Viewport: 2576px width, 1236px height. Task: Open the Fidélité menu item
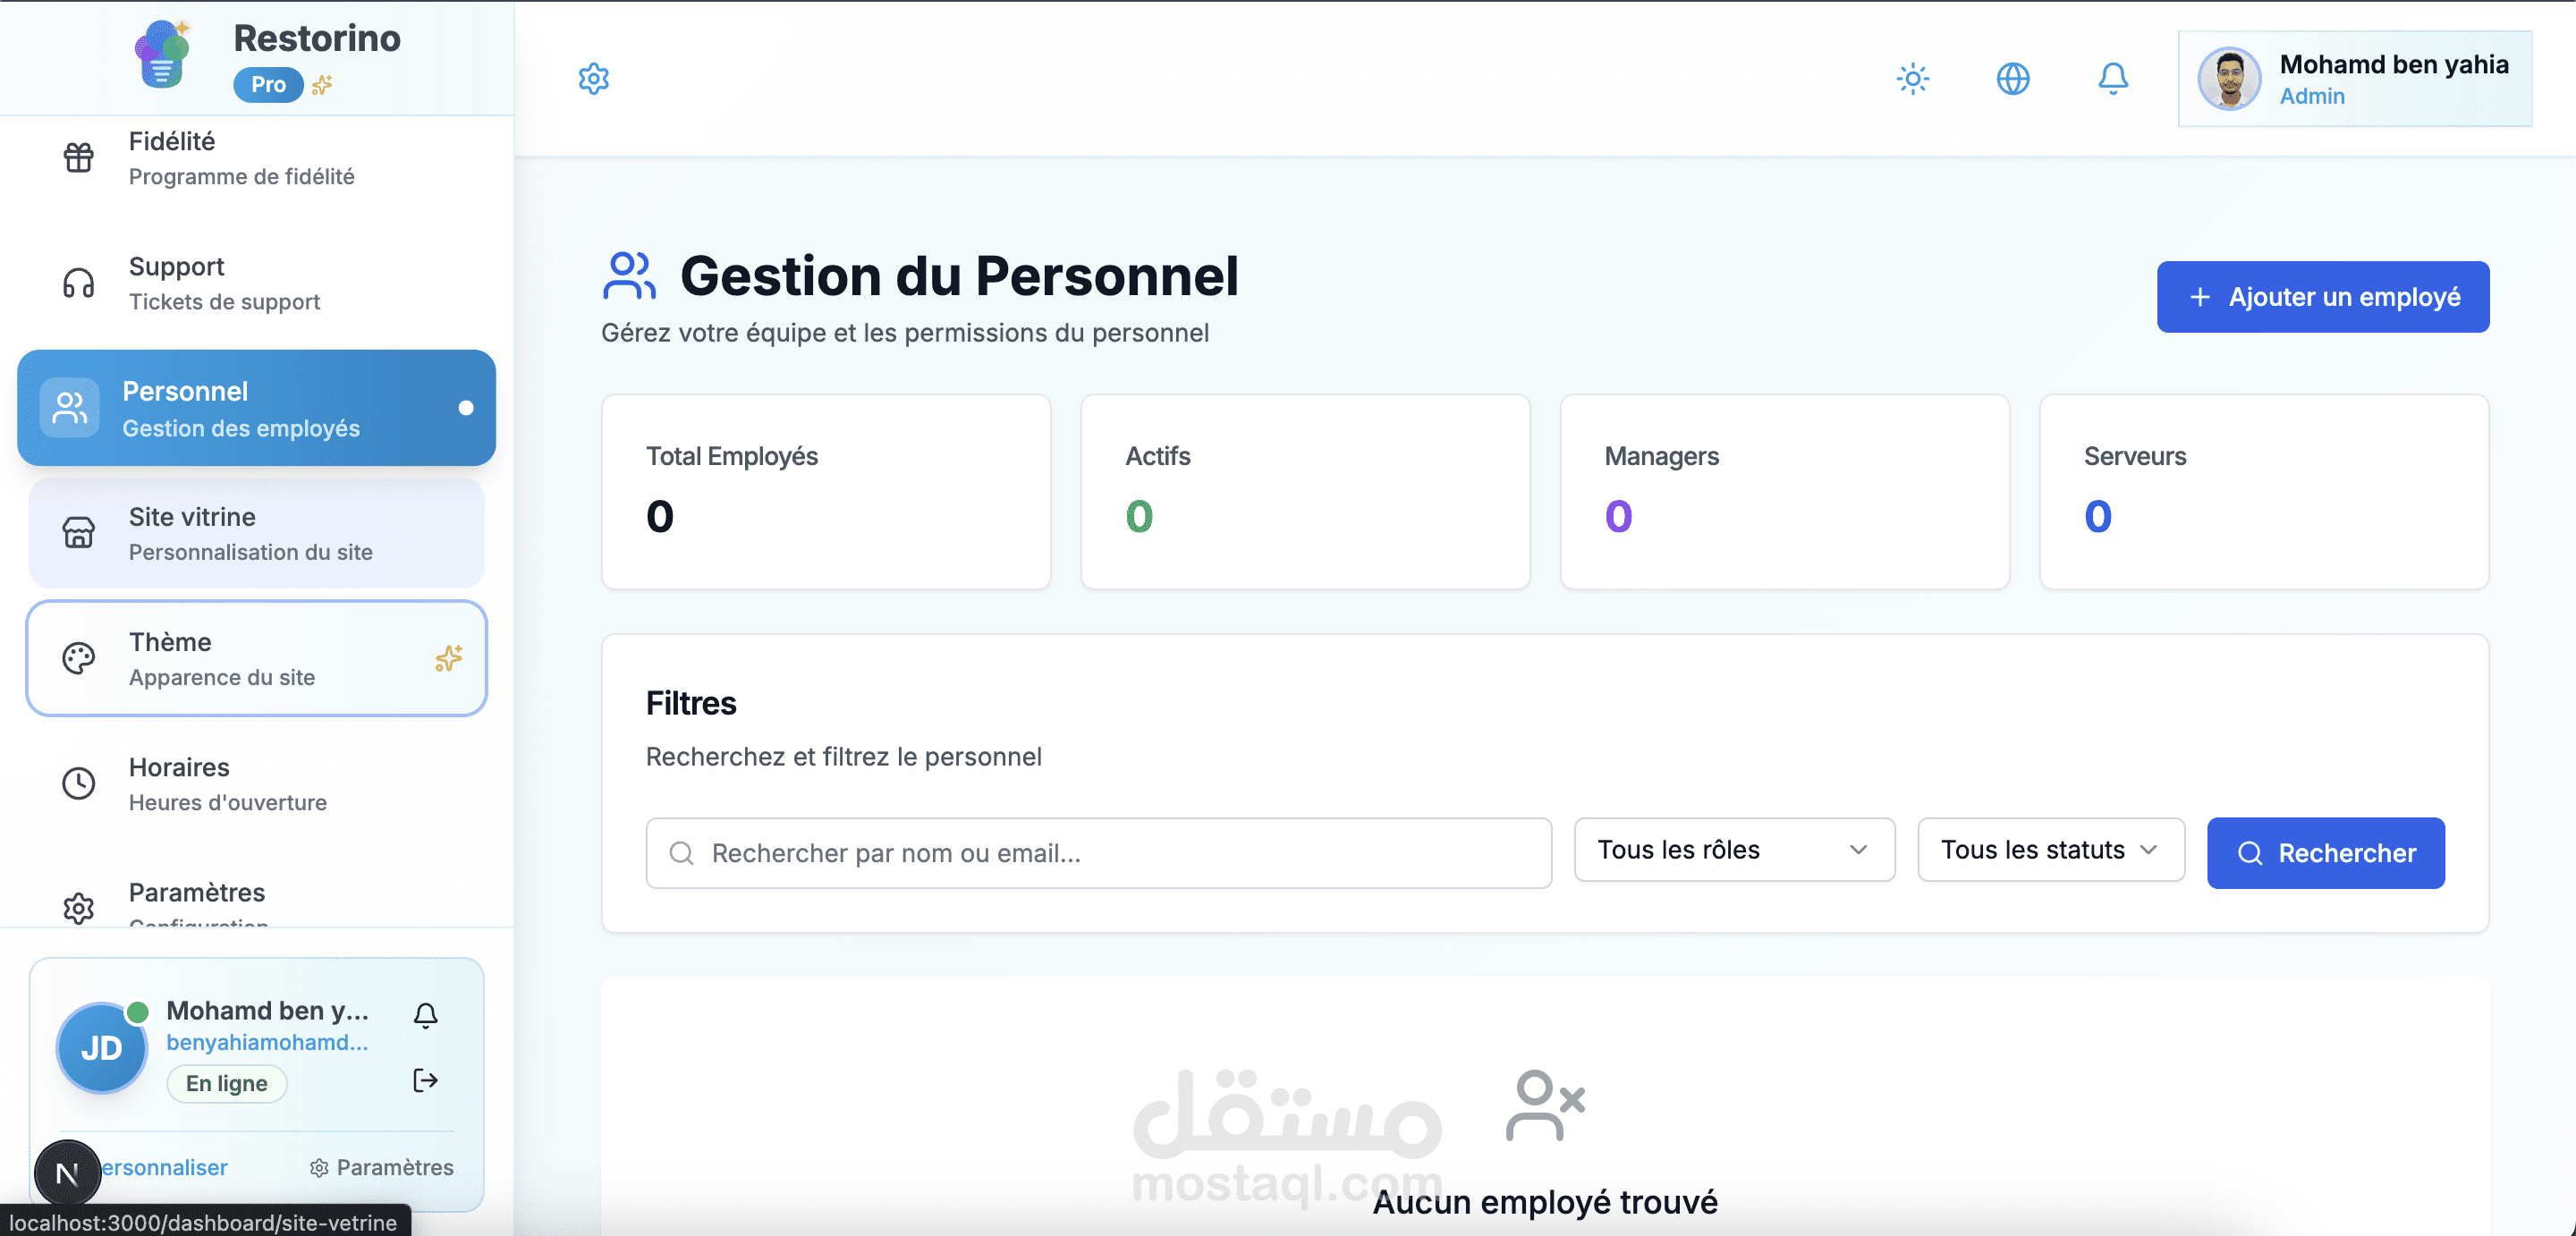pyautogui.click(x=240, y=158)
